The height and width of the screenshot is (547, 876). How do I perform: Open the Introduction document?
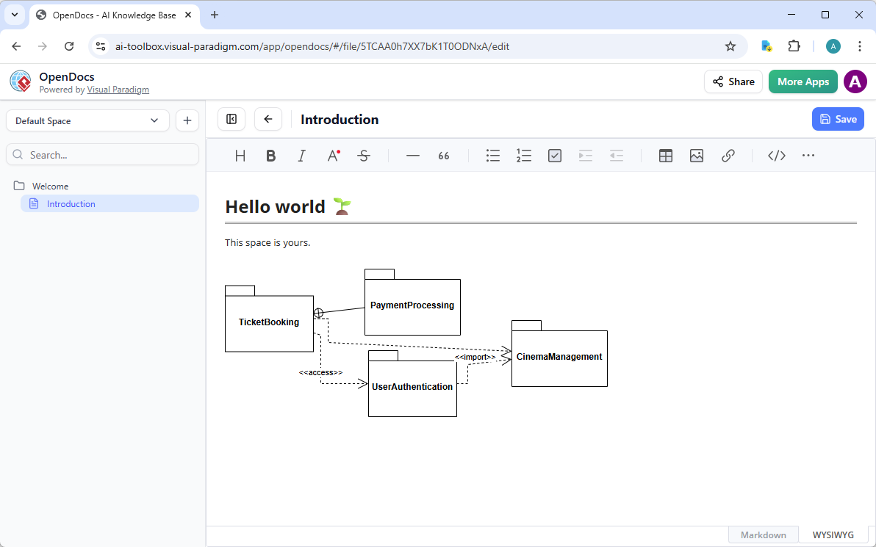click(71, 203)
